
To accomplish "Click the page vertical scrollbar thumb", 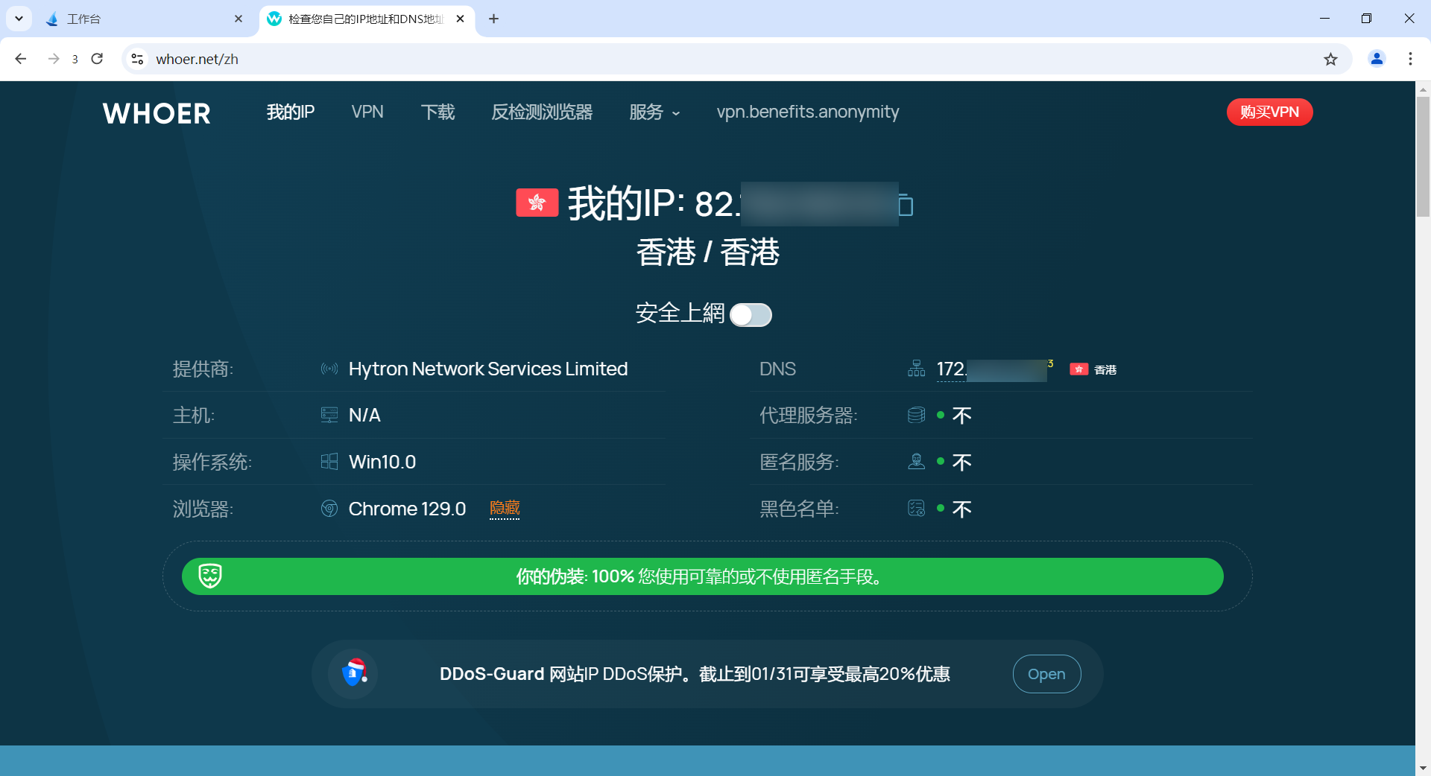I will 1423,156.
